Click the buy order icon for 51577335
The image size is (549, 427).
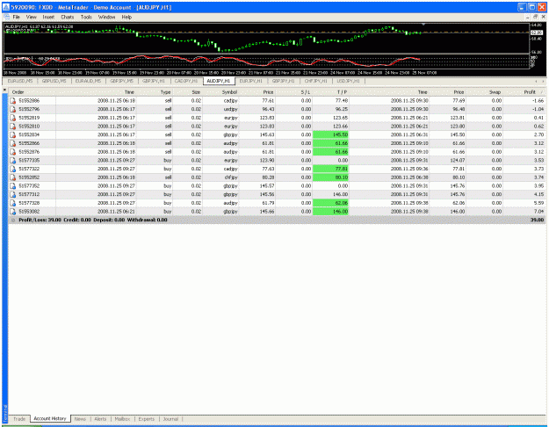point(12,161)
